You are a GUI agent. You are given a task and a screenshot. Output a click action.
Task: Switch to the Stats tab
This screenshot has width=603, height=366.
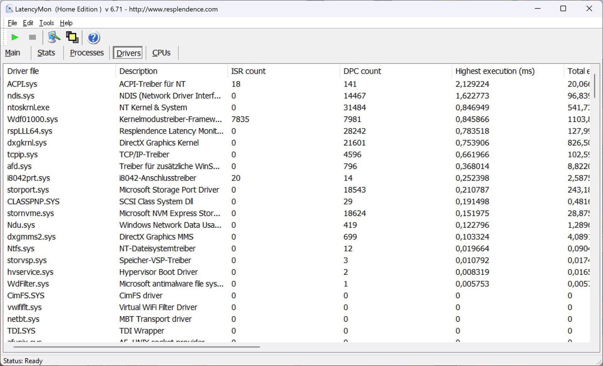46,53
